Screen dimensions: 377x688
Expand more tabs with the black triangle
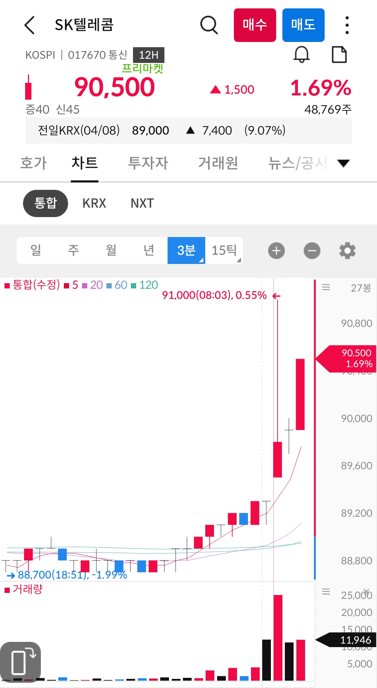343,163
